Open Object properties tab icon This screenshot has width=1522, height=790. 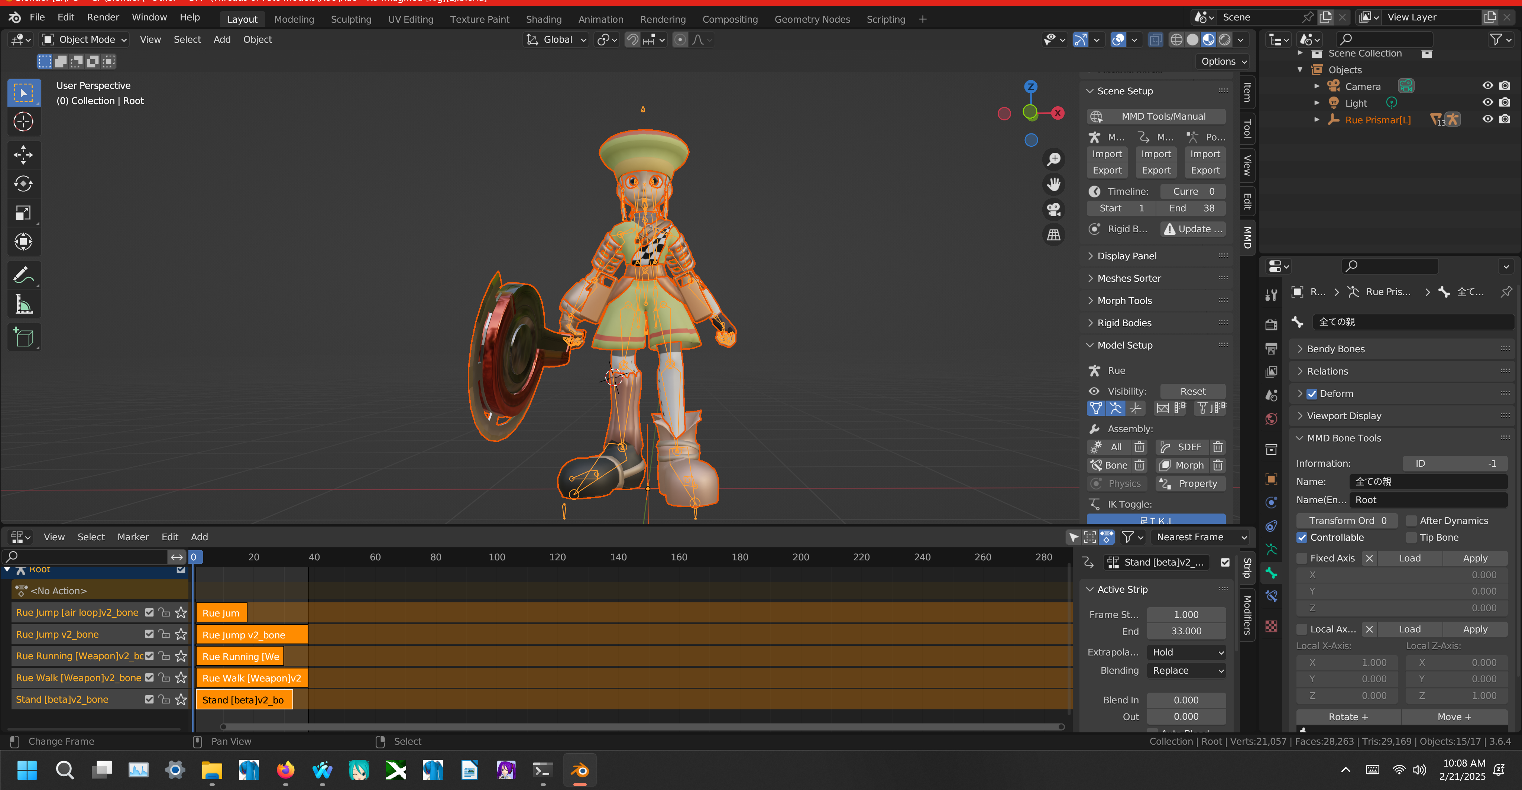point(1272,479)
